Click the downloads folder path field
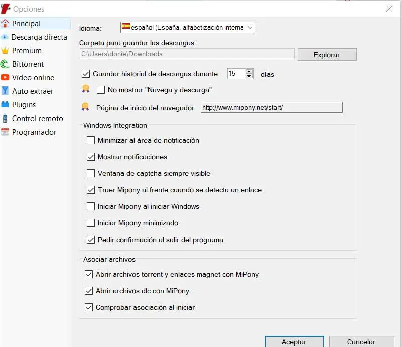401x347 pixels. pyautogui.click(x=187, y=54)
